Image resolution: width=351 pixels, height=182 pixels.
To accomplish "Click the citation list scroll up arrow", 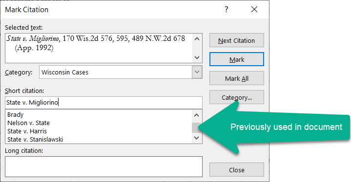I will point(197,115).
